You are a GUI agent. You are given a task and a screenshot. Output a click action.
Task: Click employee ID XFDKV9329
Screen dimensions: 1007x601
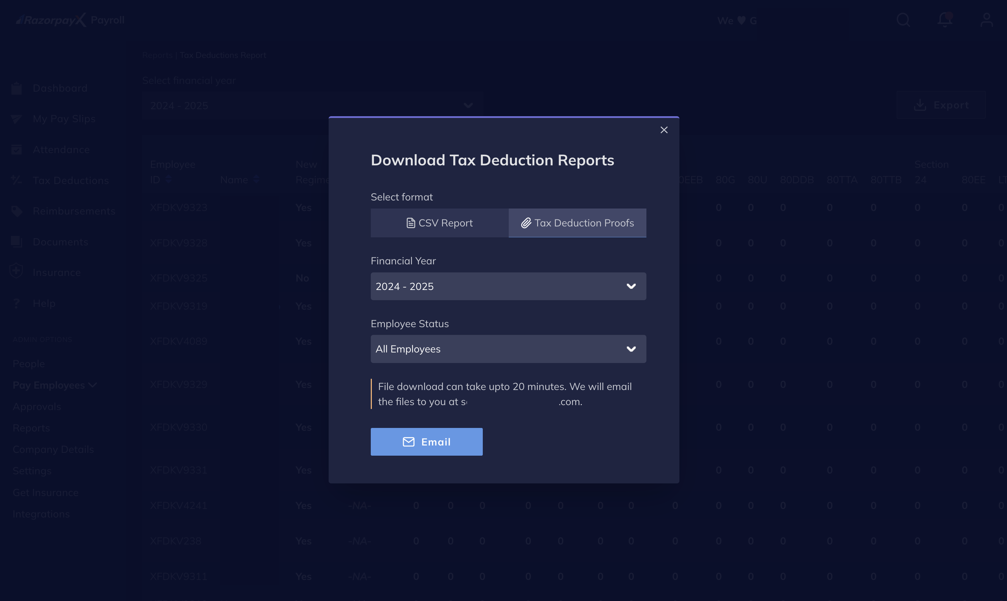click(x=179, y=384)
